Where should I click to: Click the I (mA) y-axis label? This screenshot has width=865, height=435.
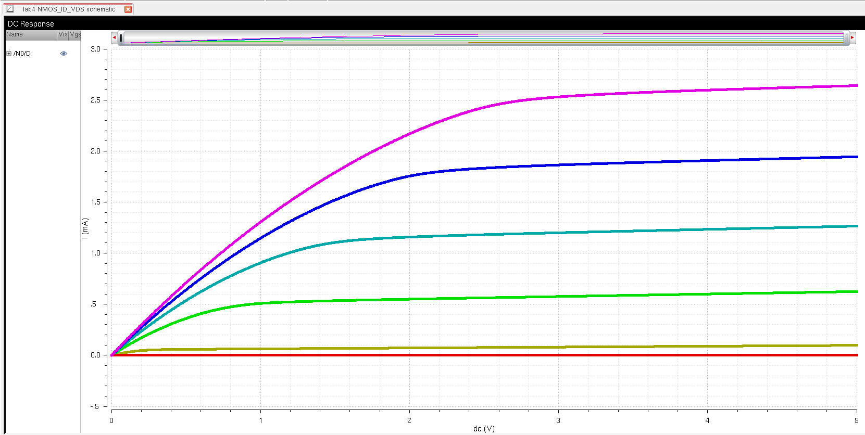pos(85,228)
